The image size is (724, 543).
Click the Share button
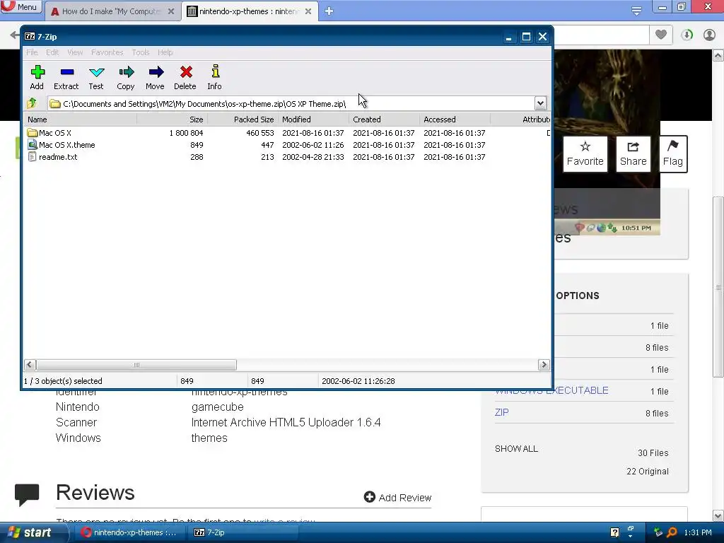click(633, 153)
